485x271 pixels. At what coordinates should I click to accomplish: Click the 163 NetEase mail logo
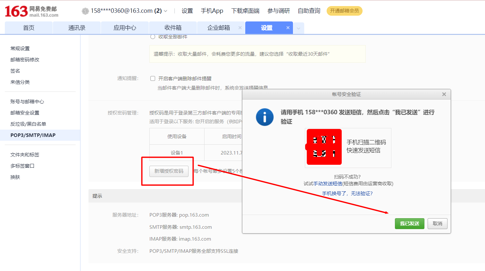(31, 11)
